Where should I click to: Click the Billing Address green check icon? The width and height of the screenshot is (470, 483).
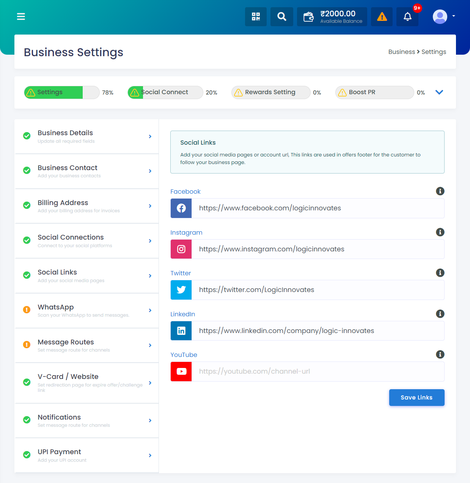pyautogui.click(x=27, y=205)
